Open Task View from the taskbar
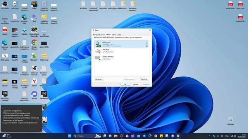Viewport: 248px width, 139px height. coord(105,136)
